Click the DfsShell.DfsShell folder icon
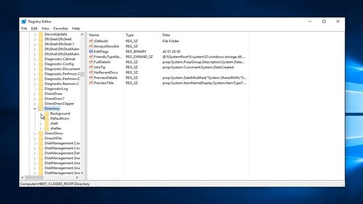The height and width of the screenshot is (204, 363). (41, 39)
